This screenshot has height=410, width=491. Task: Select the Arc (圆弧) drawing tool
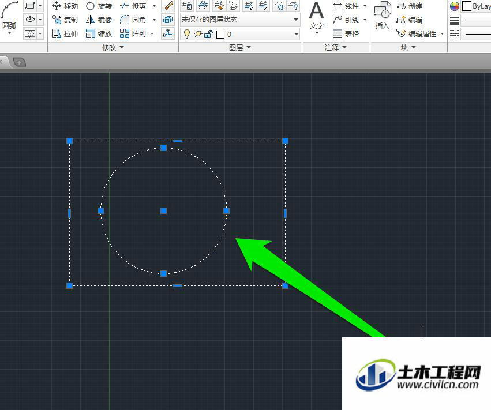coord(9,16)
